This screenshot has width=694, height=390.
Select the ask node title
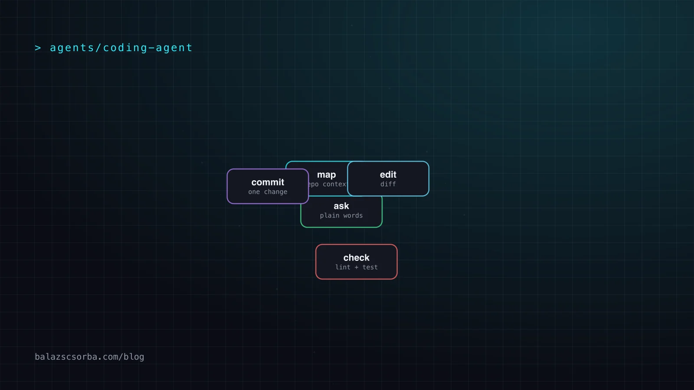pyautogui.click(x=341, y=206)
